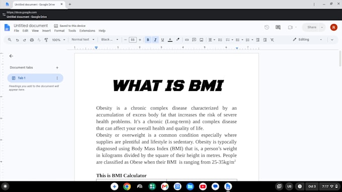Click the font size field
The image size is (342, 192).
[x=133, y=40]
